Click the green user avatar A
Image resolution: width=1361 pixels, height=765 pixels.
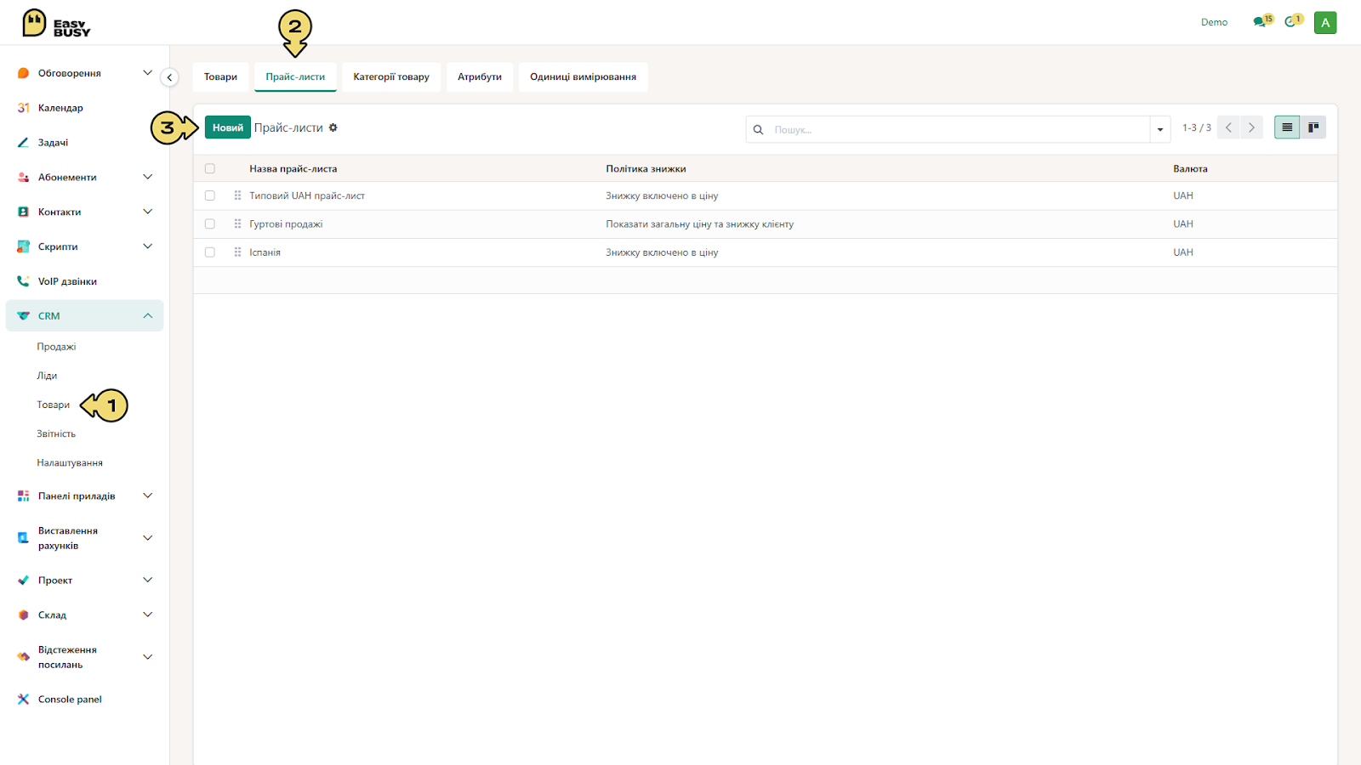(x=1325, y=23)
